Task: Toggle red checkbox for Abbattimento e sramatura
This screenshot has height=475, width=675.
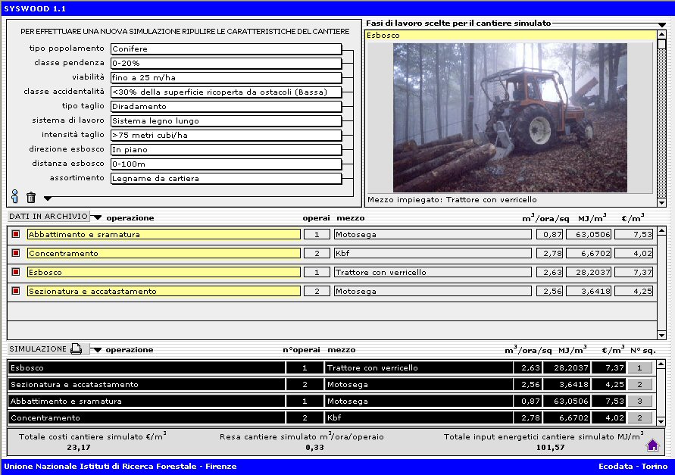Action: [16, 235]
